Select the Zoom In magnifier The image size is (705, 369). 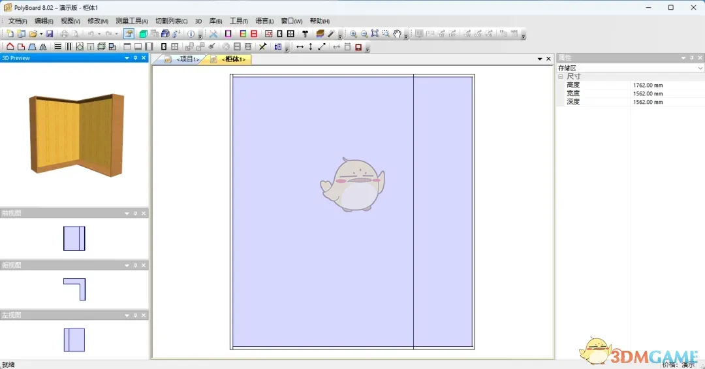pyautogui.click(x=353, y=34)
